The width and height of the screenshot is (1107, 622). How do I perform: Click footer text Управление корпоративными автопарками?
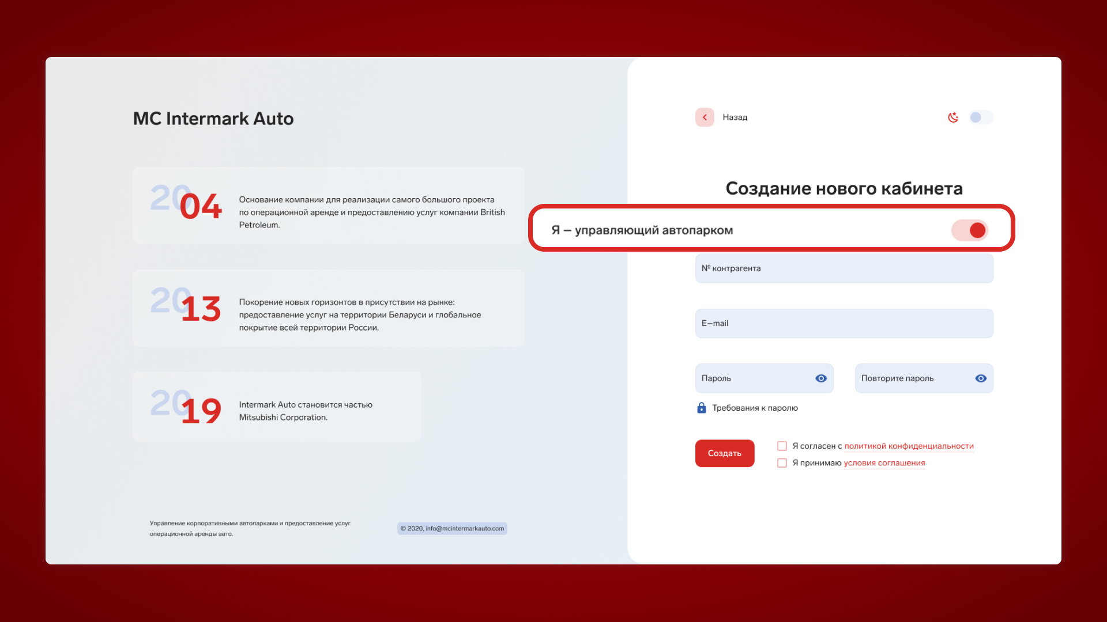[250, 528]
